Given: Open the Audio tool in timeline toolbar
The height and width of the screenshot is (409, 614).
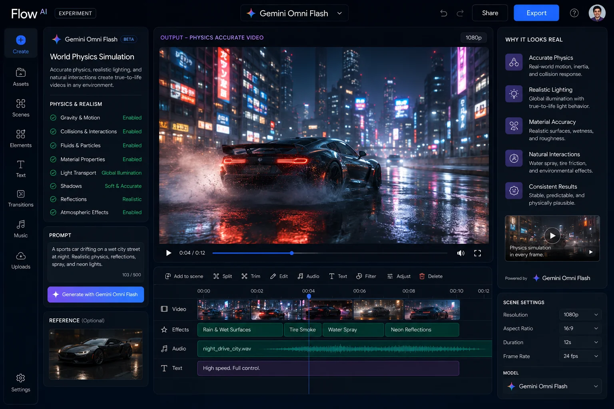Looking at the screenshot, I should (x=308, y=276).
